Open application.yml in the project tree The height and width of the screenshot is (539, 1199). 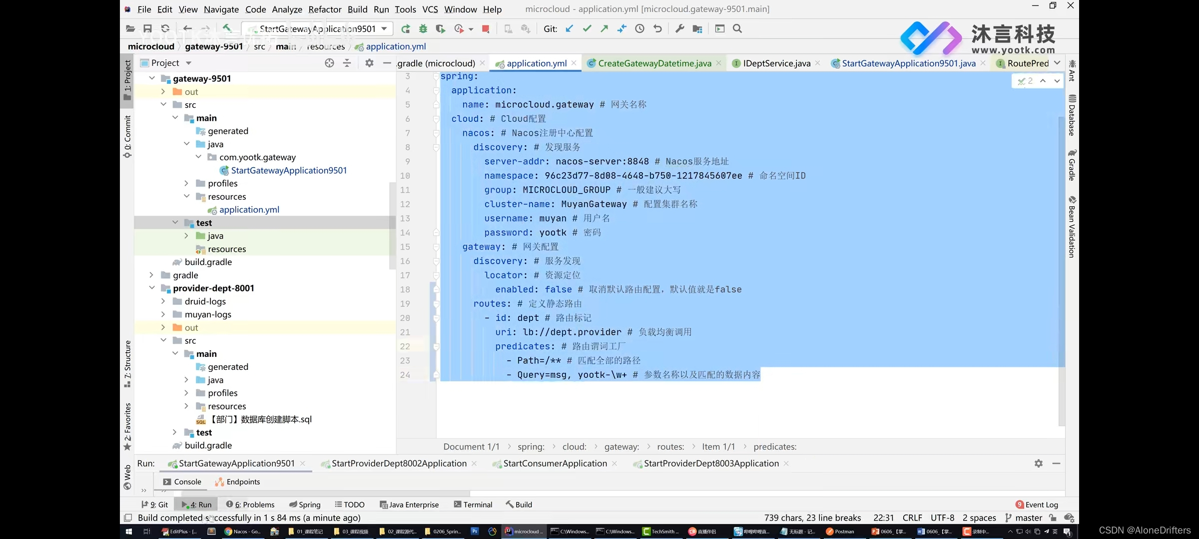click(x=249, y=210)
